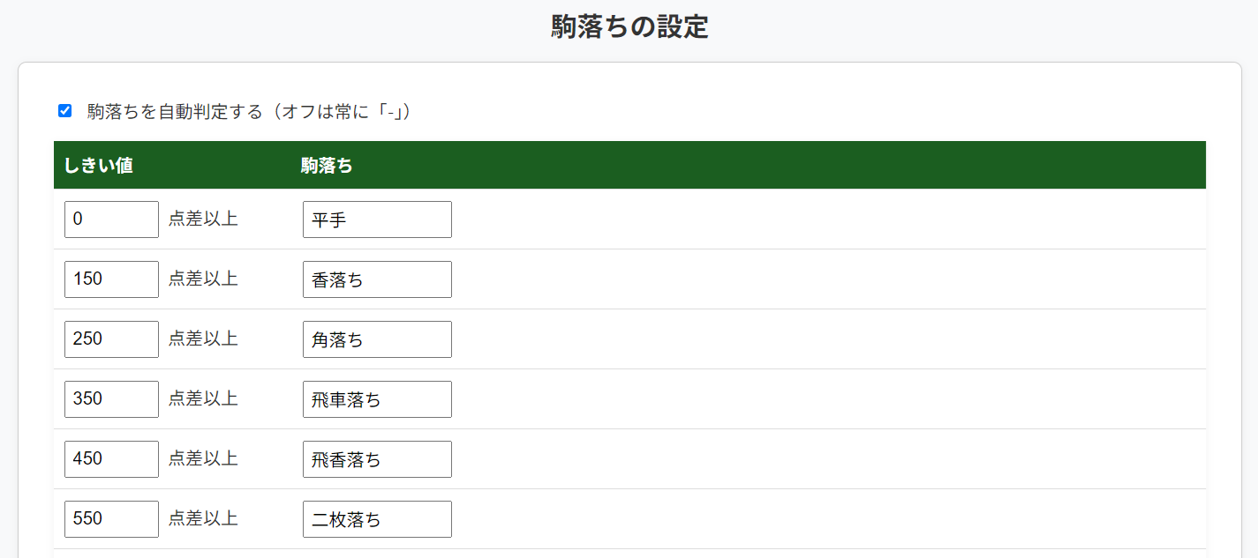Click 点差以上 label beside the 550 field

pos(203,519)
